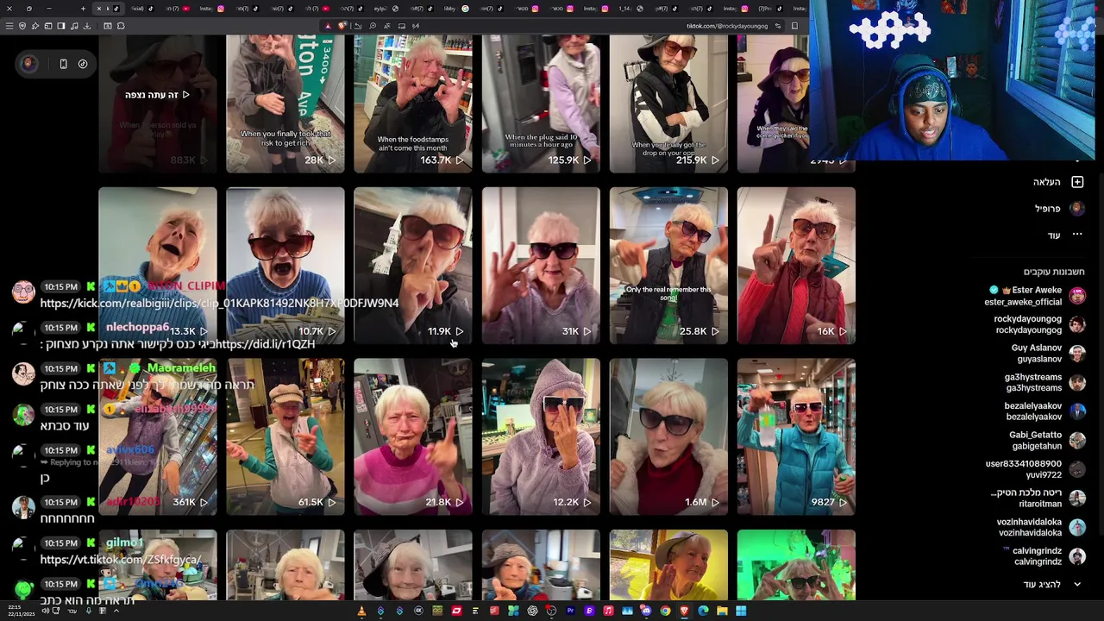Screen dimensions: 1104x621
Task: Open the Windows Start menu
Action: tap(741, 611)
